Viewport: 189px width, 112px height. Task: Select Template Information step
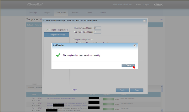57,30
